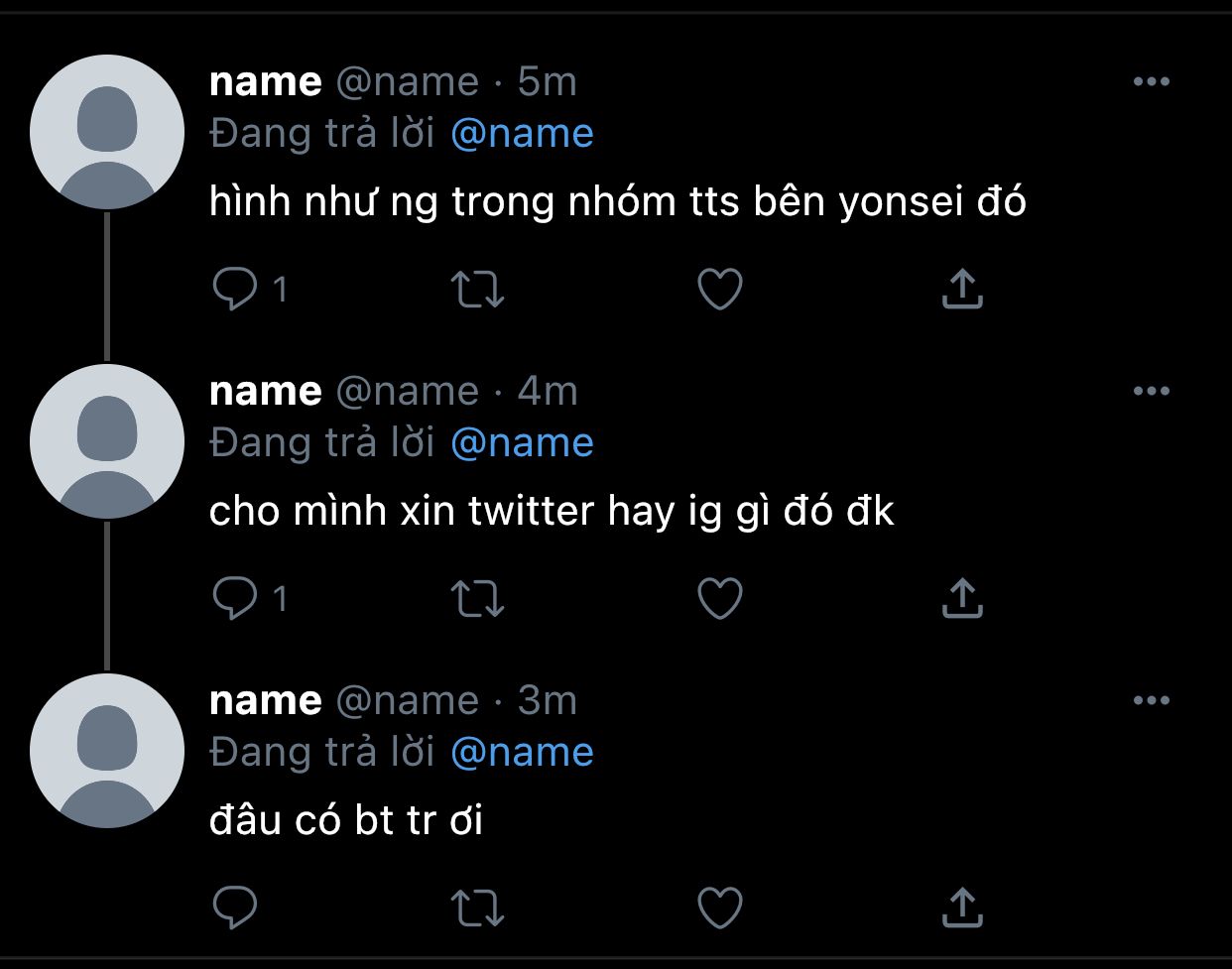
Task: Open more options on 3m tweet
Action: (1151, 700)
